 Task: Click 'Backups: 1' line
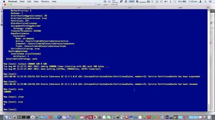point(17,13)
